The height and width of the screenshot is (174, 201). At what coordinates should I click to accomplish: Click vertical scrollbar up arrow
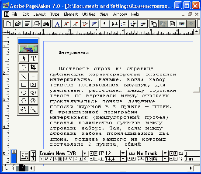click(x=197, y=31)
